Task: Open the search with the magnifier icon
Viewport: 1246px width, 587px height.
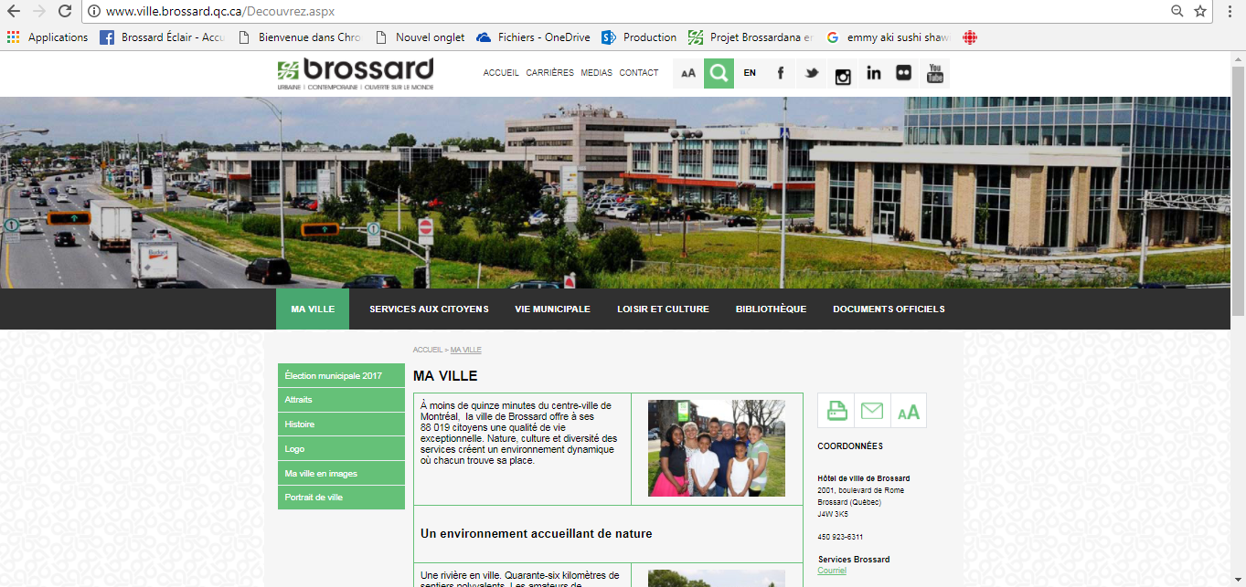Action: point(719,73)
